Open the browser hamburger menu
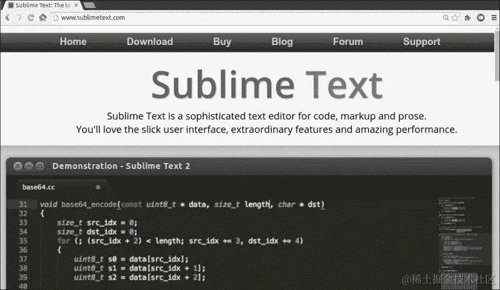 click(x=494, y=17)
